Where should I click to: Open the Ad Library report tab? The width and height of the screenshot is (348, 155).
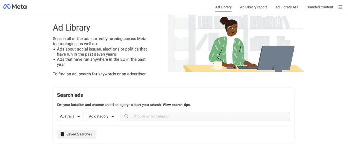254,7
